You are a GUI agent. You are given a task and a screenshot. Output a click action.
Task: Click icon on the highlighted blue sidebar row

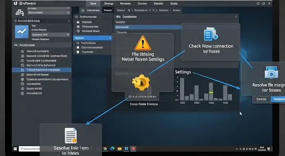(22, 70)
